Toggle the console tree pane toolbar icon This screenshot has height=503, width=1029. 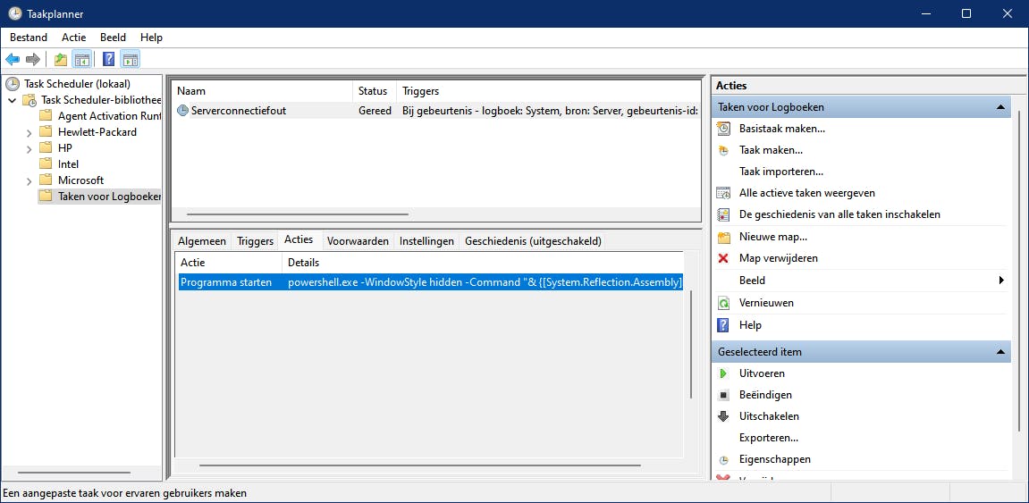[82, 60]
